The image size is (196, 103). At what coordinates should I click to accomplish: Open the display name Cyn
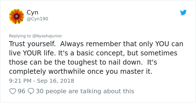(x=32, y=13)
